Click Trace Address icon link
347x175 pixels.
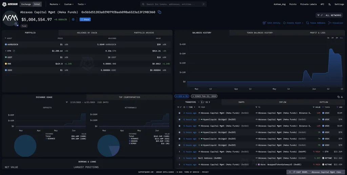coord(316,23)
